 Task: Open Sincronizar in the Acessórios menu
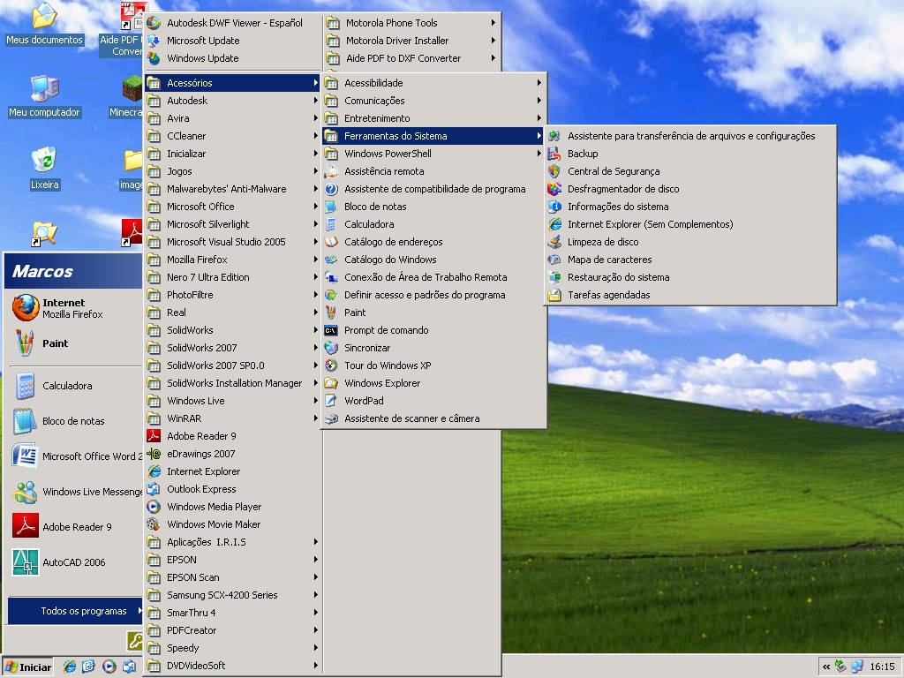[433, 348]
